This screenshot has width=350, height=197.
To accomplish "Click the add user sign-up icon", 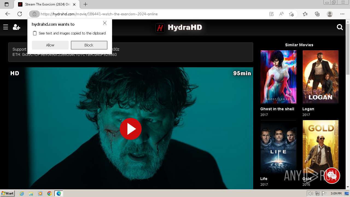I will (x=16, y=27).
